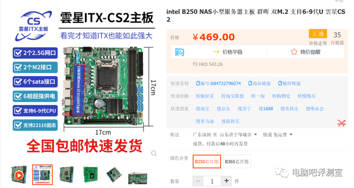
Task: Open the 价格平稳 price trend tab
Action: pos(227,52)
